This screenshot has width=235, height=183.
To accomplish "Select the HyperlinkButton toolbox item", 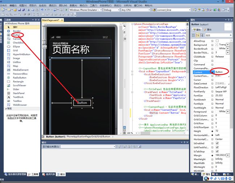I will 21,54.
